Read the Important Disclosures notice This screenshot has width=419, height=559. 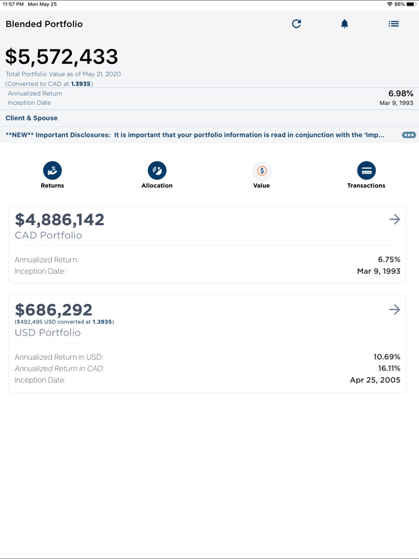pyautogui.click(x=195, y=135)
